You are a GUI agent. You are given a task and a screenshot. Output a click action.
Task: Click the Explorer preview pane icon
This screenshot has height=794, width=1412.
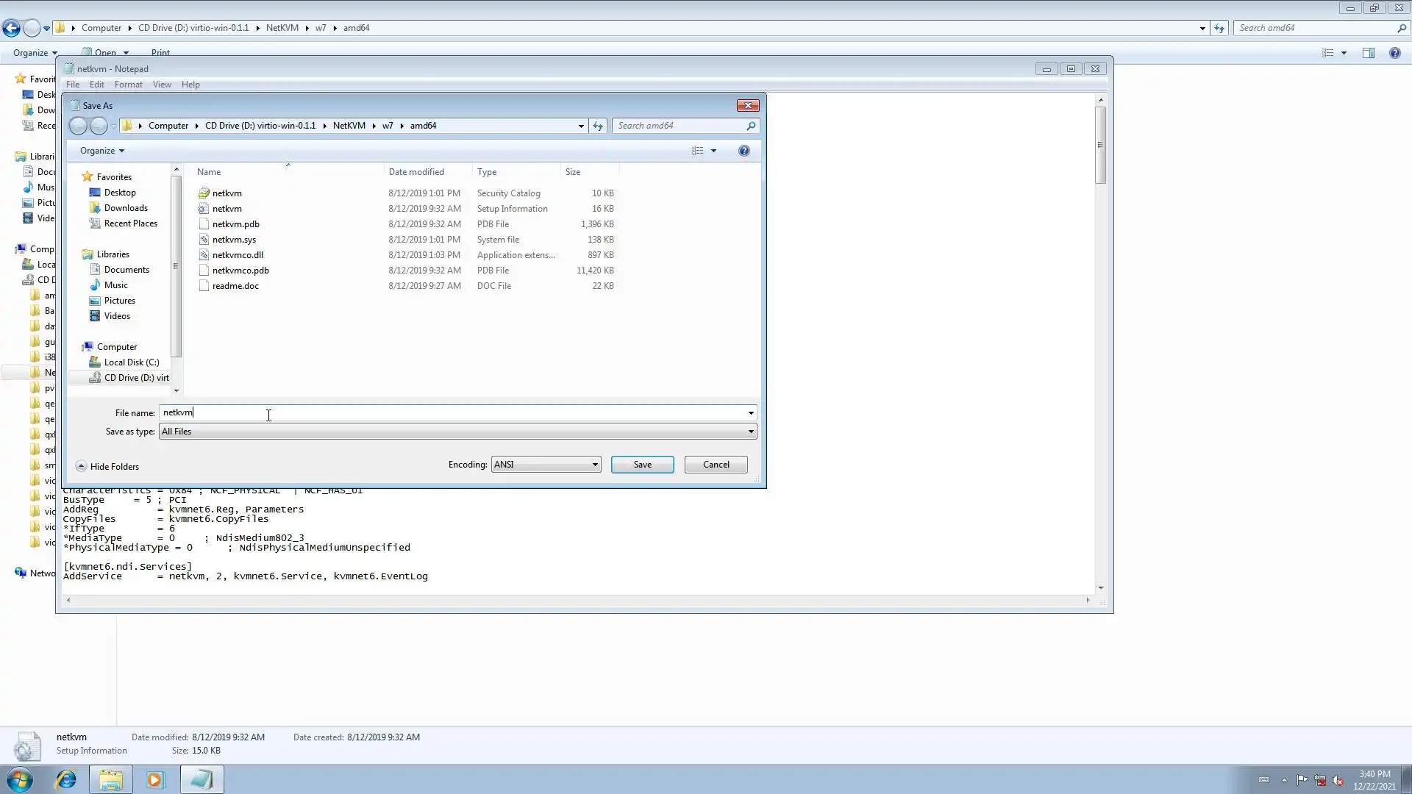pyautogui.click(x=1368, y=53)
